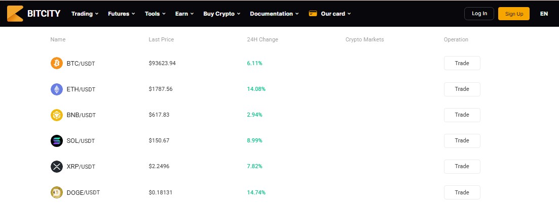559x206 pixels.
Task: Trade the ETH/USDT pair
Action: [462, 89]
